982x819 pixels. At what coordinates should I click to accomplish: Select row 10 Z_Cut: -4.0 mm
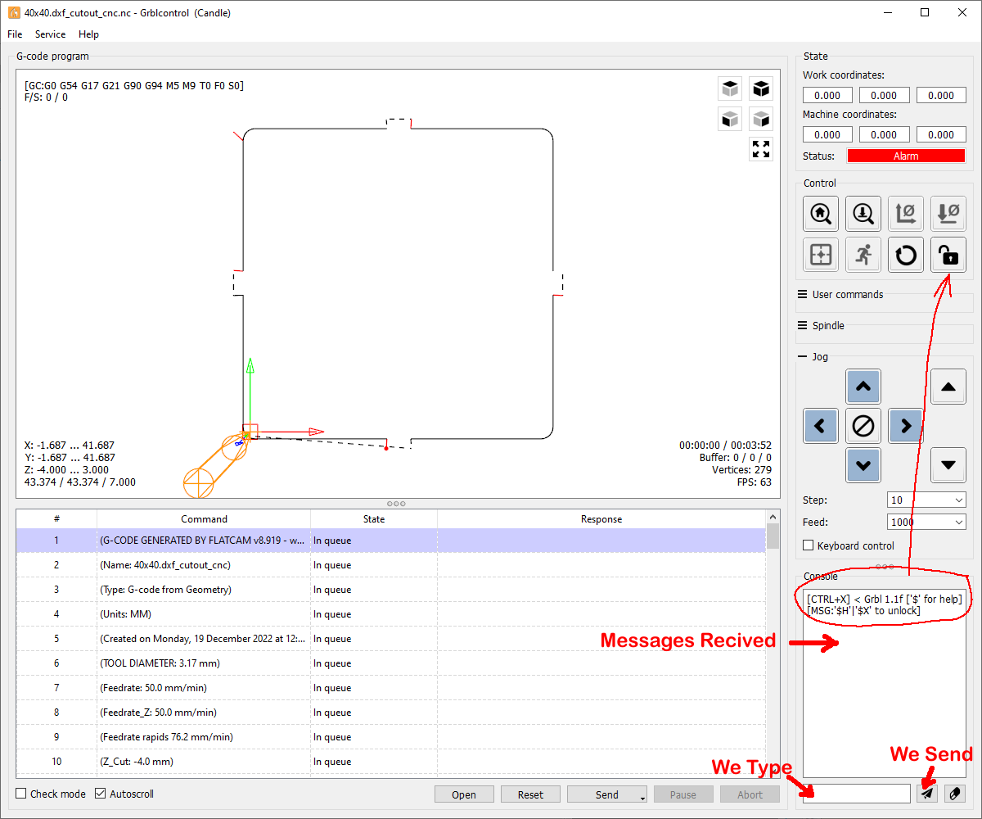[391, 762]
